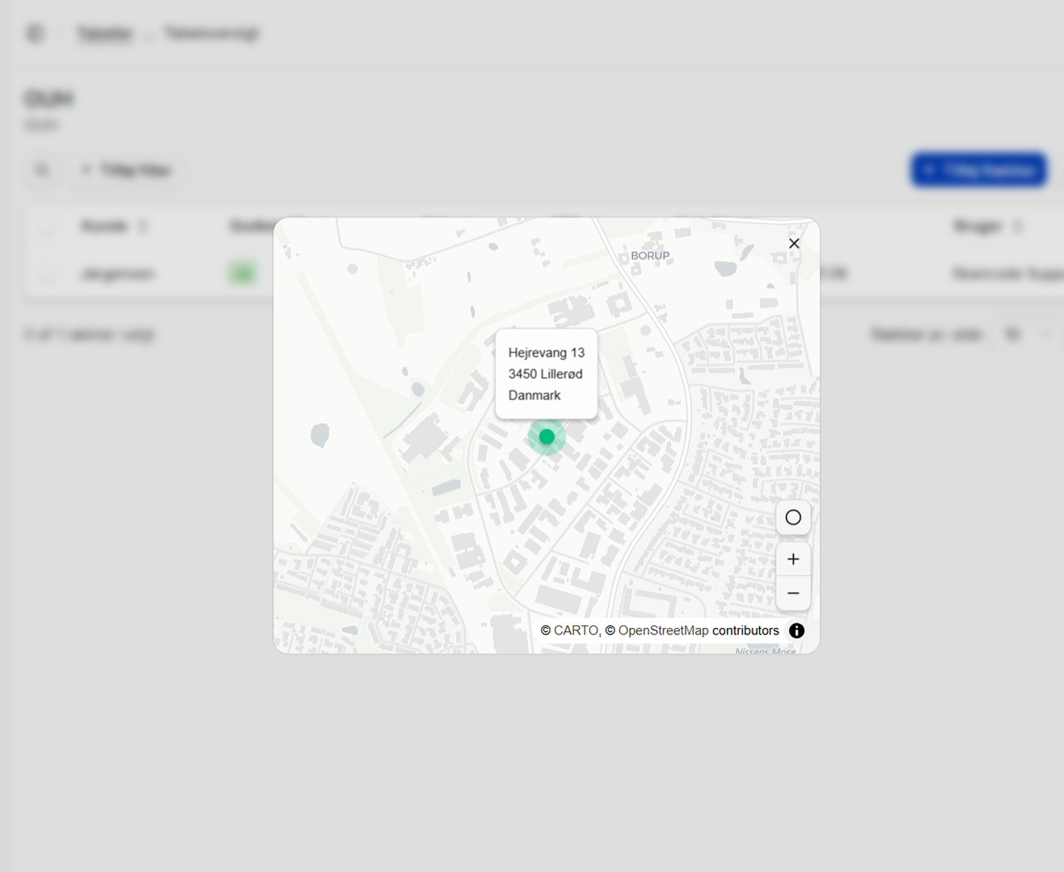Select the second breadcrumb item in the header
1064x872 pixels.
(x=212, y=32)
